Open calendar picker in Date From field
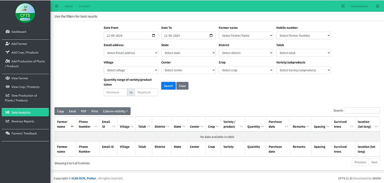The width and height of the screenshot is (384, 183). (x=154, y=35)
